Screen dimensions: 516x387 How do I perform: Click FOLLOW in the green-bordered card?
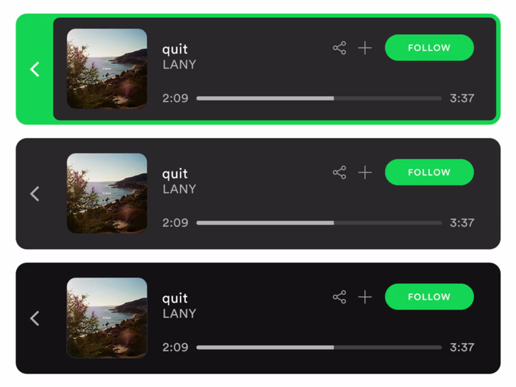[429, 47]
